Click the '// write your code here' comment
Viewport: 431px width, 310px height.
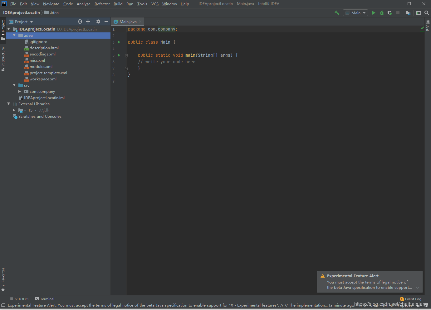(x=167, y=62)
